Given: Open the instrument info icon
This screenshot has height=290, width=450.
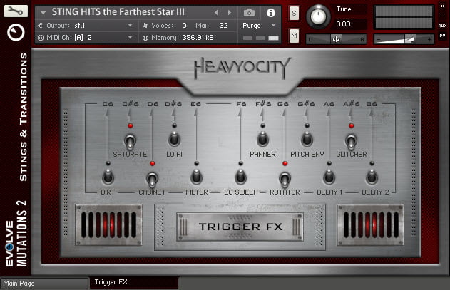Looking at the screenshot, I should pyautogui.click(x=270, y=13).
